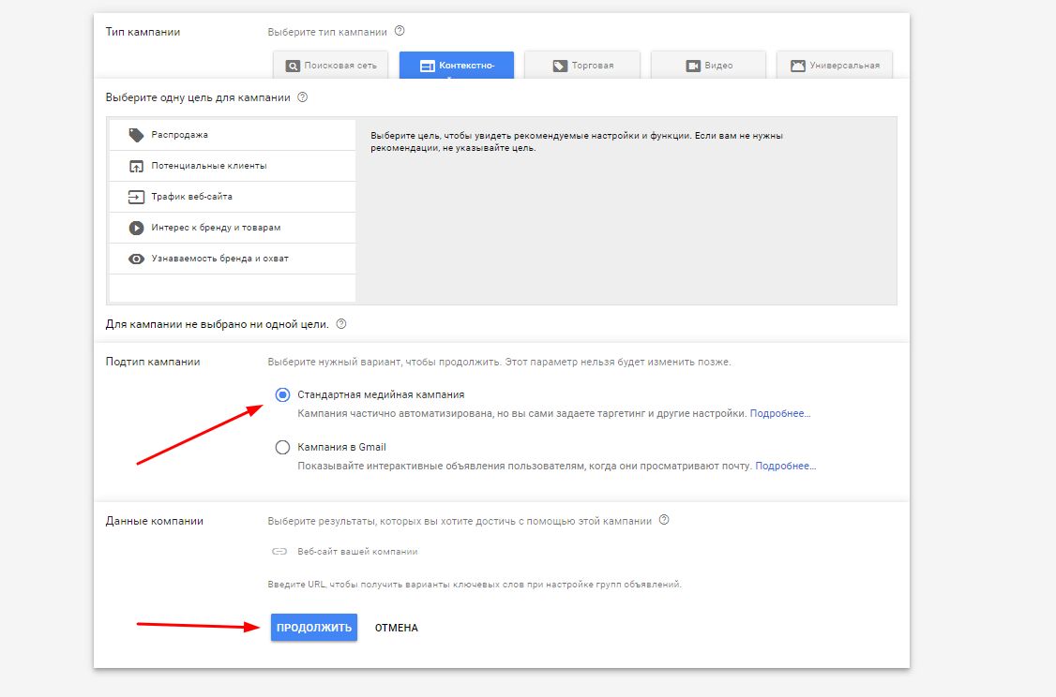
Task: Click the app icon on Универсальная tab
Action: click(798, 66)
